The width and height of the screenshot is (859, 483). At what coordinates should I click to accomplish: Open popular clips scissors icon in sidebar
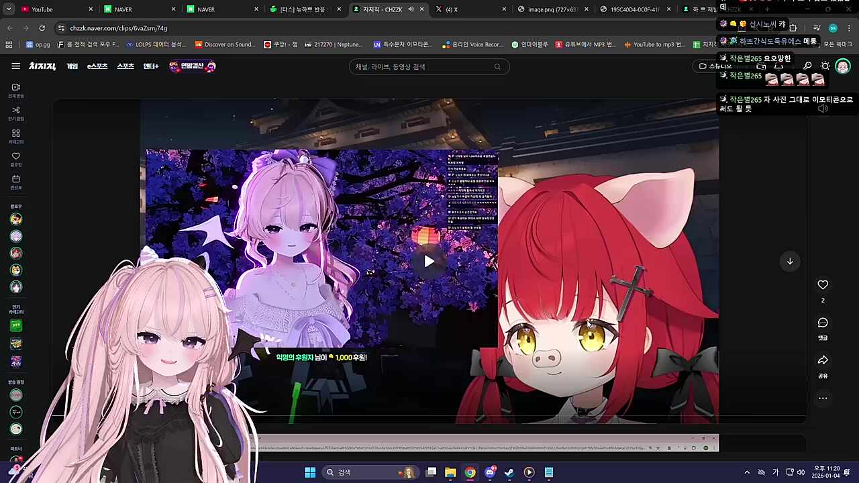(x=16, y=110)
